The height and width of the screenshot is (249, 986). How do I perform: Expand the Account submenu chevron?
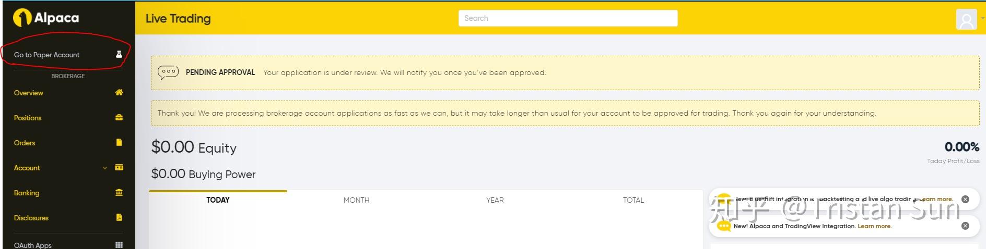pyautogui.click(x=105, y=168)
